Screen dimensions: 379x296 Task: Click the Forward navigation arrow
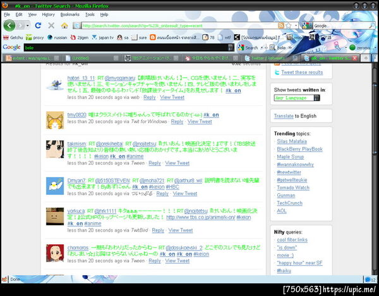tap(21, 25)
